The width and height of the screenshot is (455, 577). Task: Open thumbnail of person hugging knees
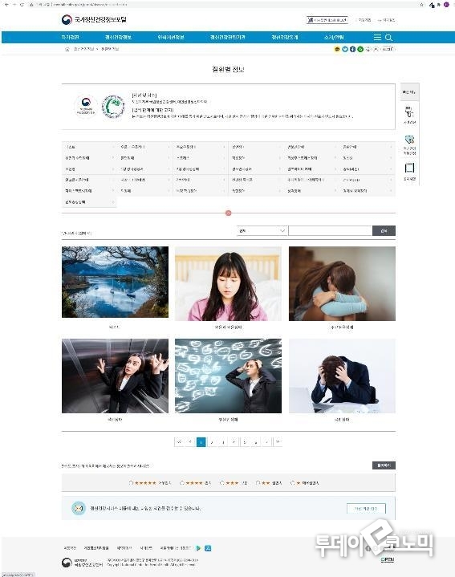pyautogui.click(x=342, y=283)
